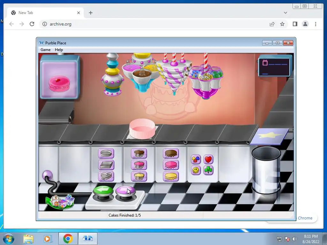
Task: Add the red heart decoration
Action: click(208, 160)
